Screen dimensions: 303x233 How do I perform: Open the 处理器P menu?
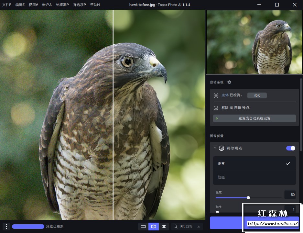(62, 5)
